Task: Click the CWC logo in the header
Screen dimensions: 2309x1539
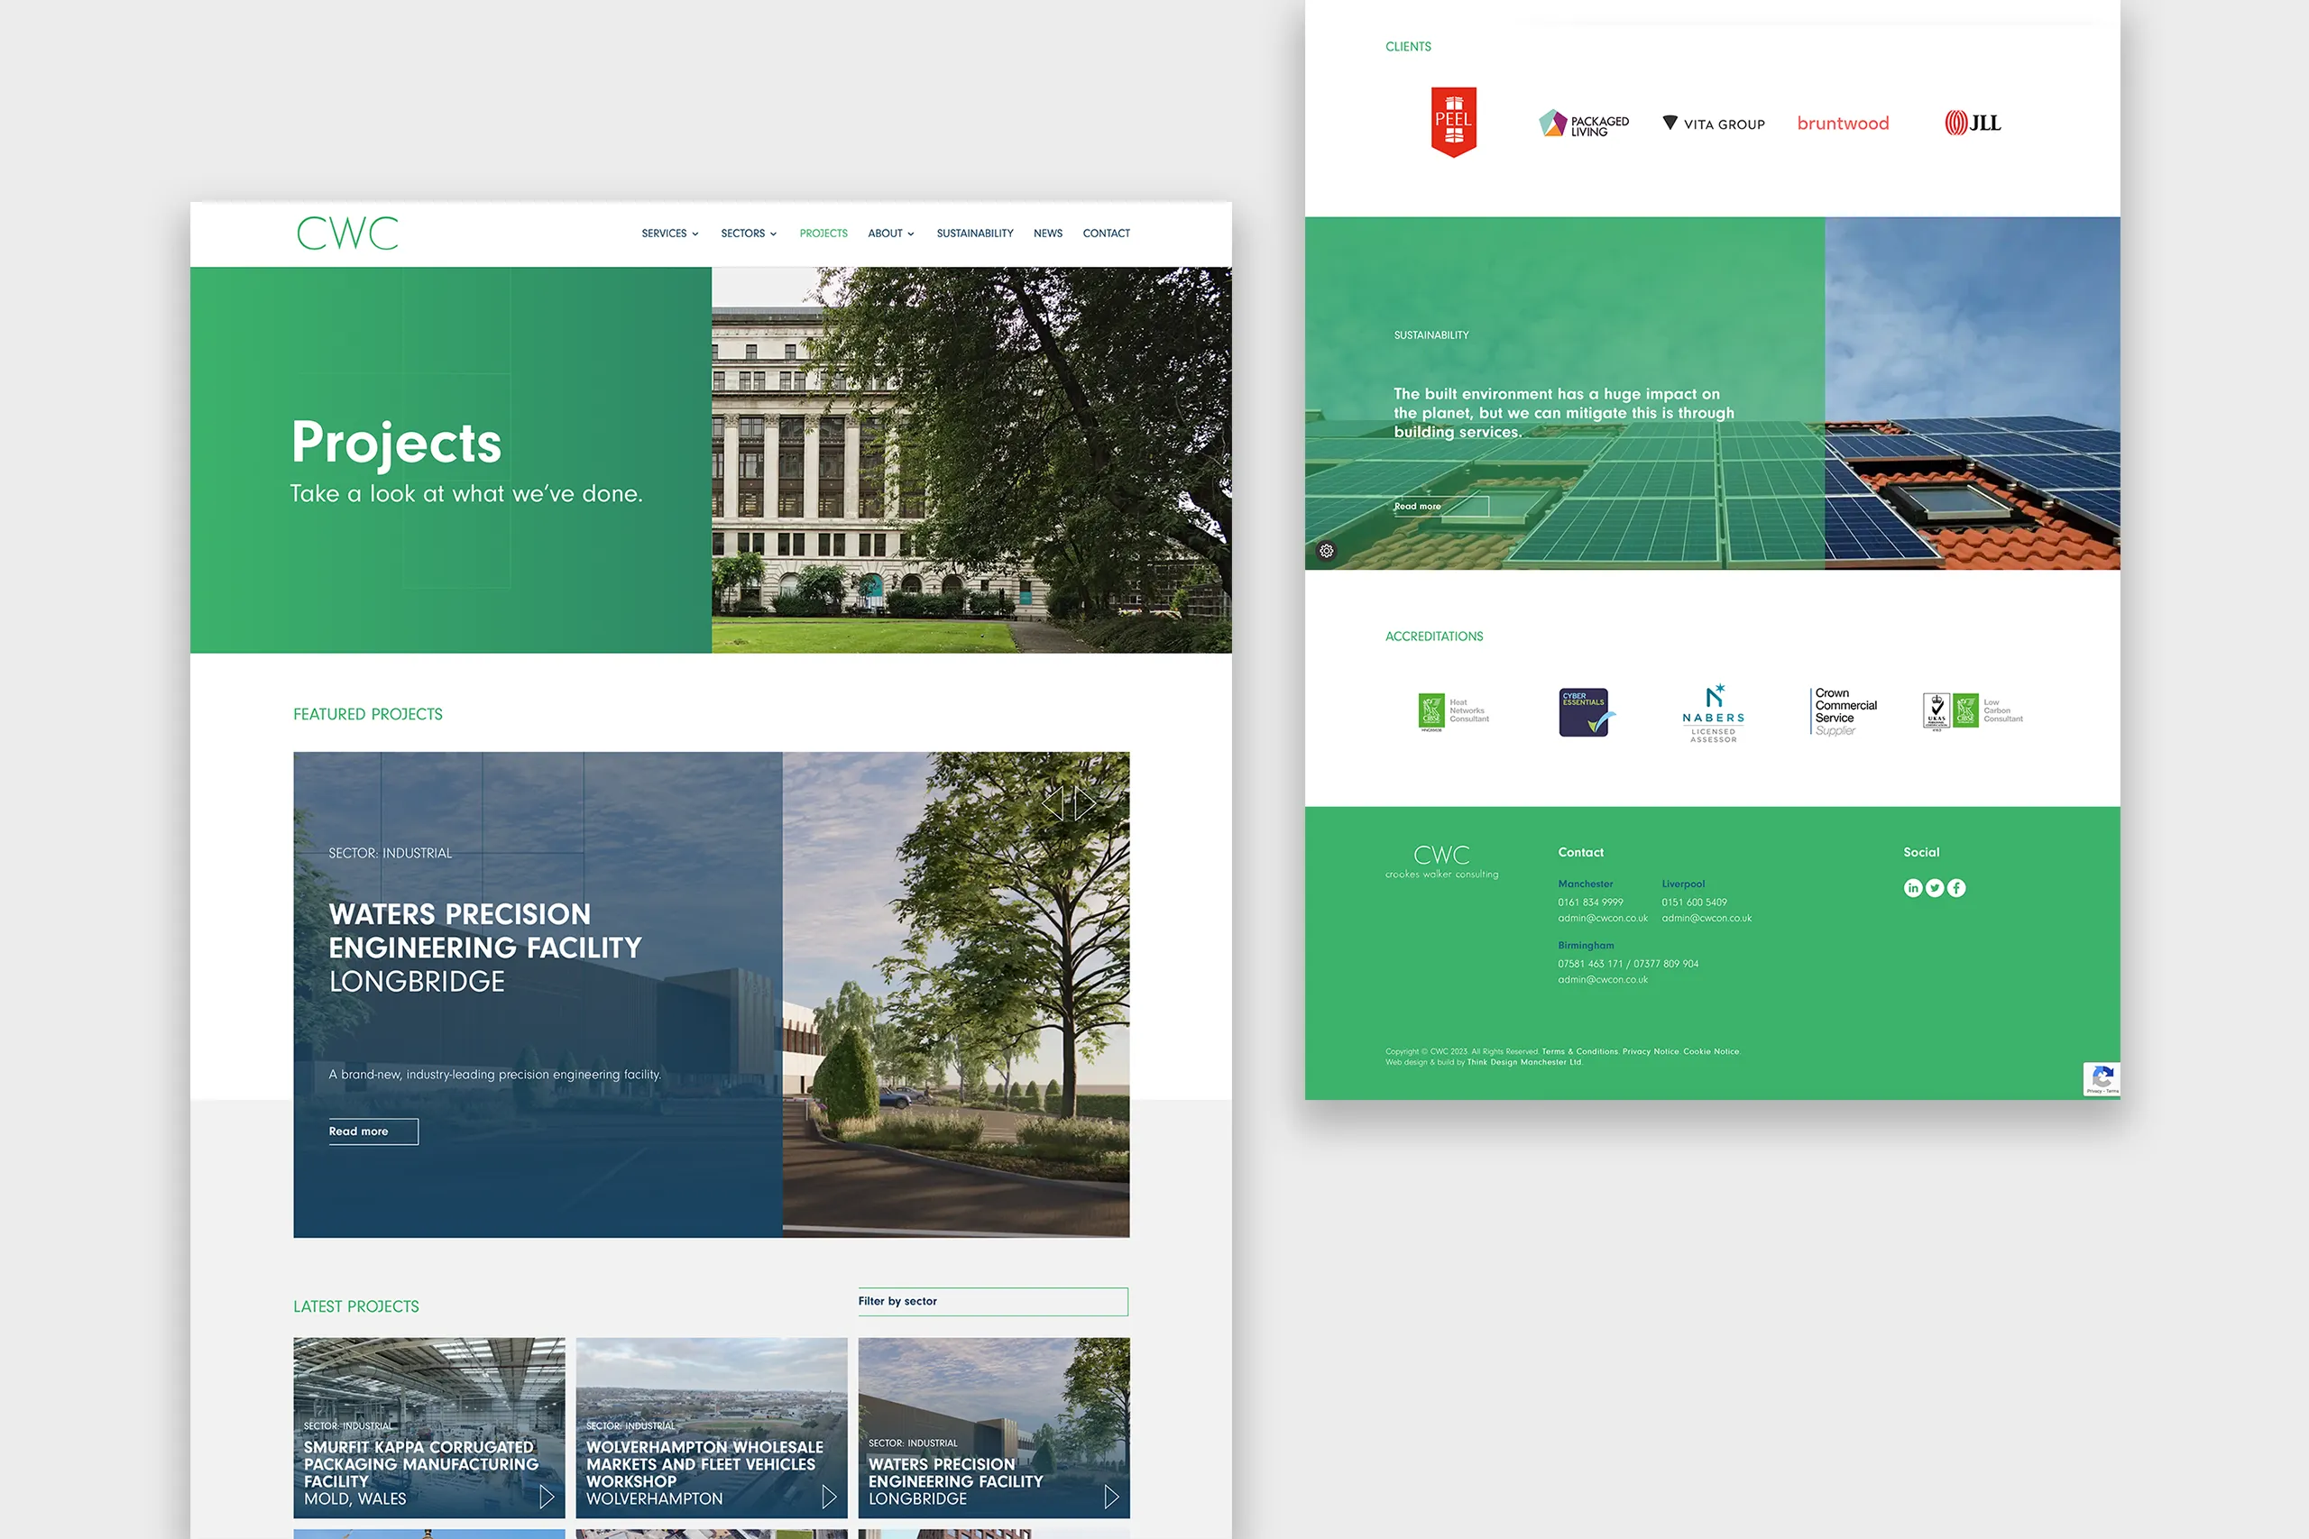Action: pos(347,234)
